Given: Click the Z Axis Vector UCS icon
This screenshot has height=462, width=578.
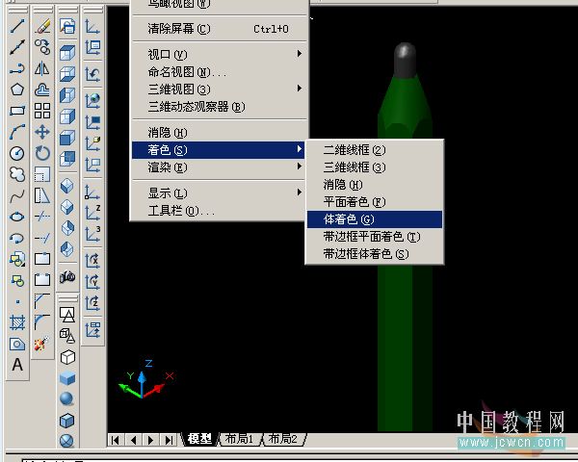Looking at the screenshot, I should point(92,213).
